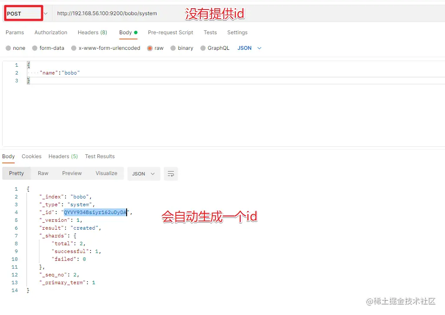Click the green Body indicator dot
Viewport: 445px width, 315px height.
(x=136, y=32)
